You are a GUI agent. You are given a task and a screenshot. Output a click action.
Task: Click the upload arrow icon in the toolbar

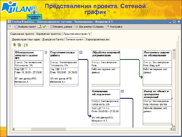pos(40,27)
